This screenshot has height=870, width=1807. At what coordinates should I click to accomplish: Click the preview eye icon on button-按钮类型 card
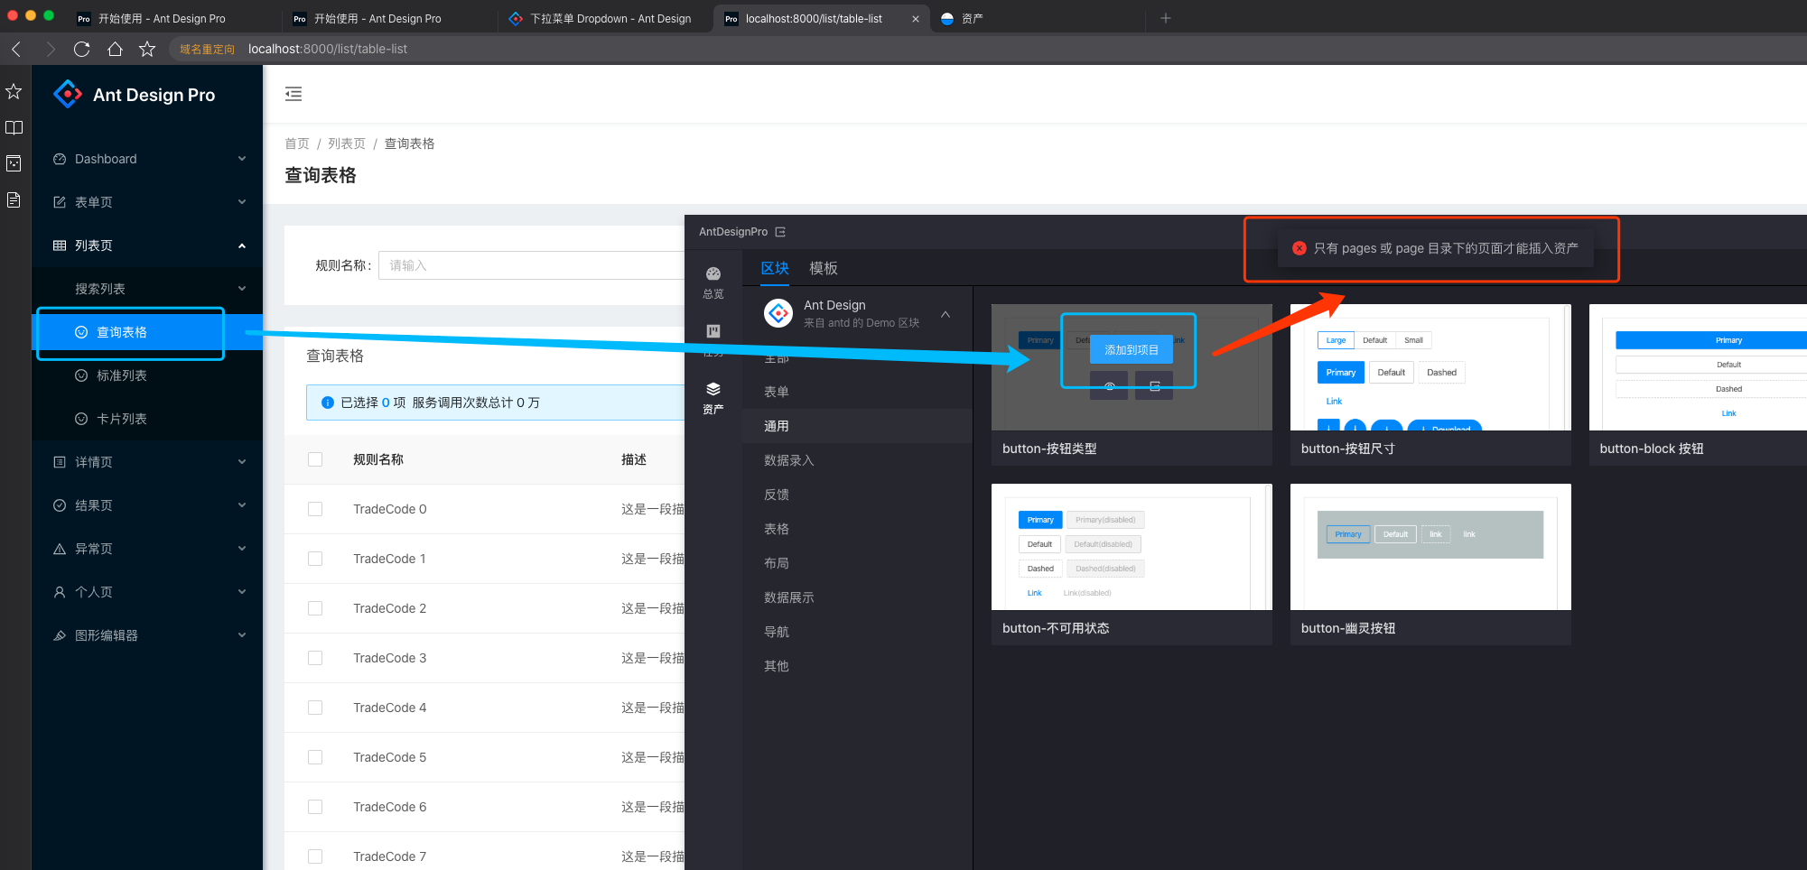point(1109,385)
